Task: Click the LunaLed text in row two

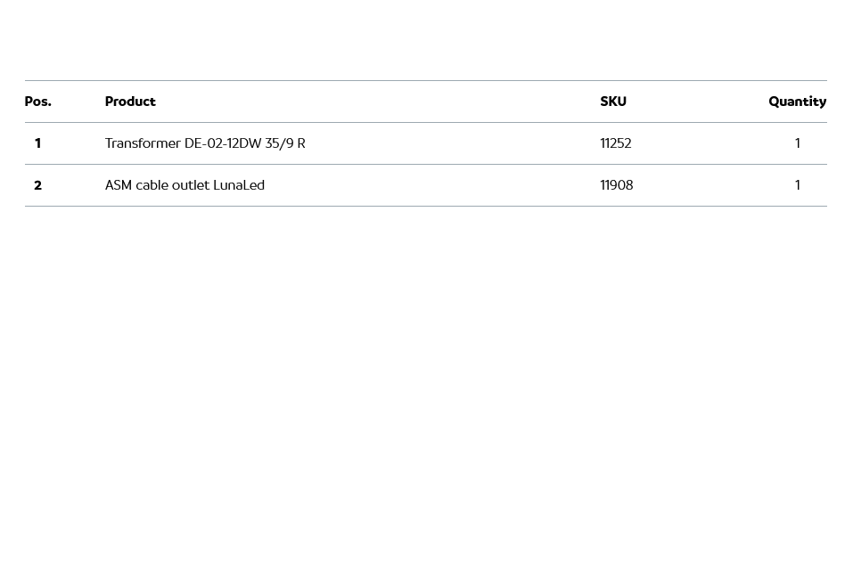Action: pyautogui.click(x=239, y=185)
